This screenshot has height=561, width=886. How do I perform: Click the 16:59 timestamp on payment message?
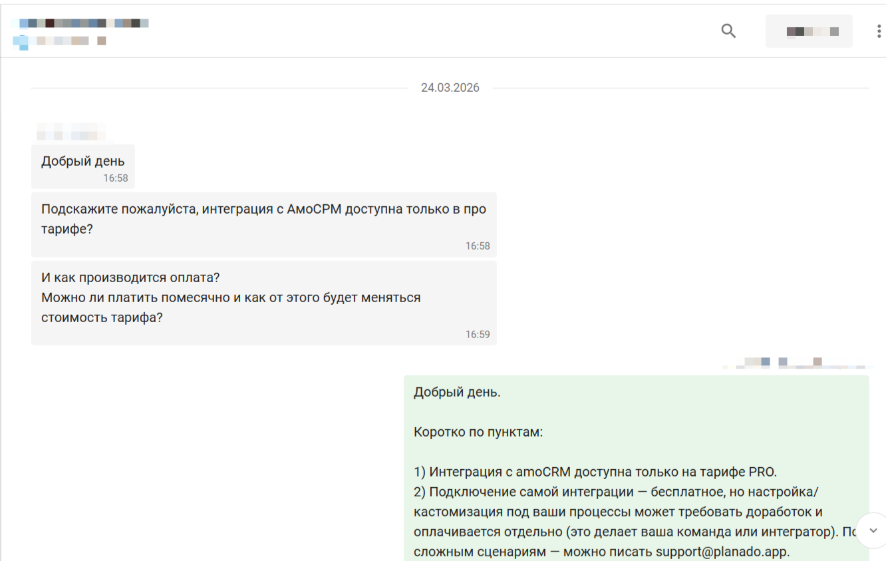pos(477,335)
